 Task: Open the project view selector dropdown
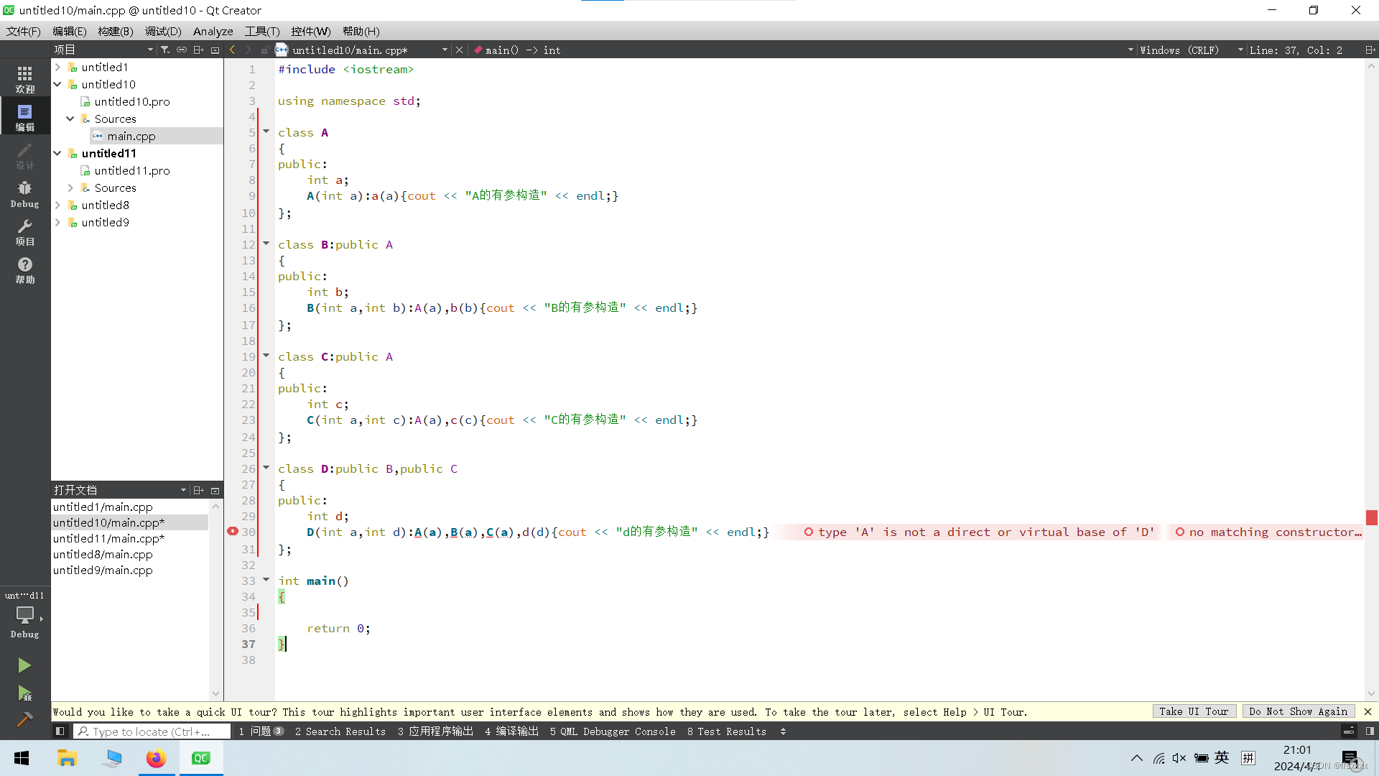coord(104,50)
